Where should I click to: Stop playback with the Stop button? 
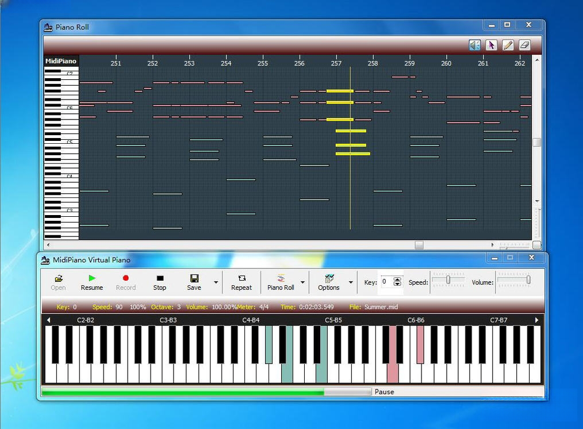point(160,282)
